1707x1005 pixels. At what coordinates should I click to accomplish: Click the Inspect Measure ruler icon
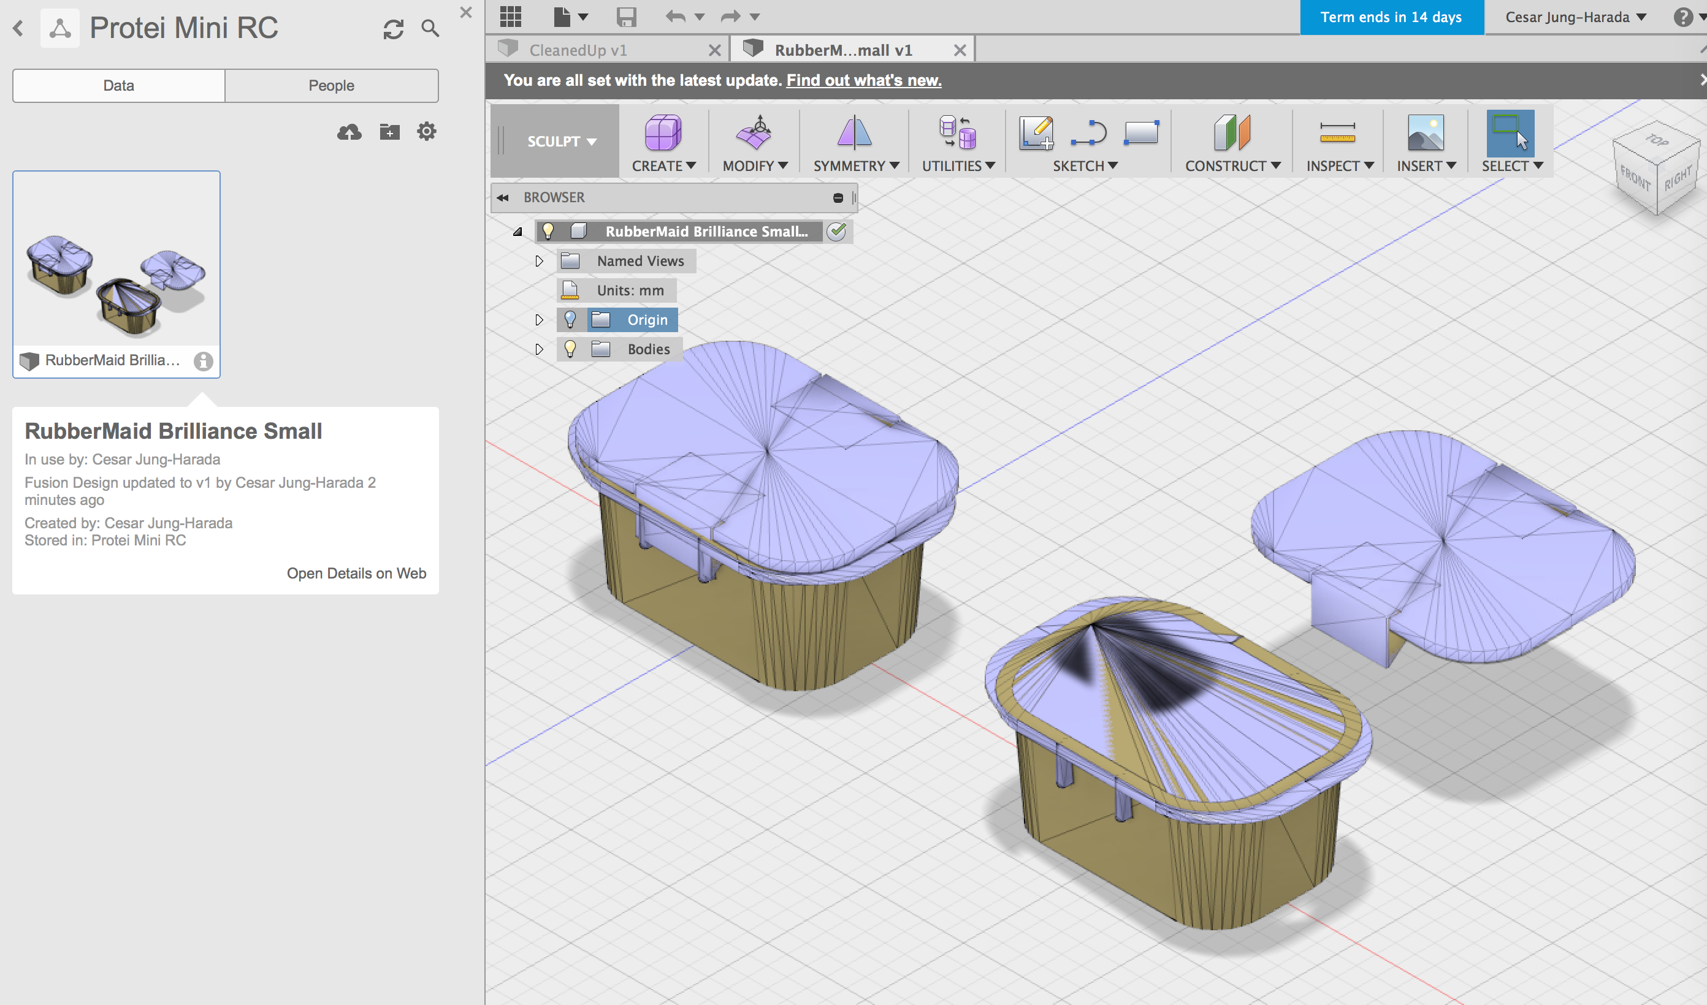(x=1337, y=133)
